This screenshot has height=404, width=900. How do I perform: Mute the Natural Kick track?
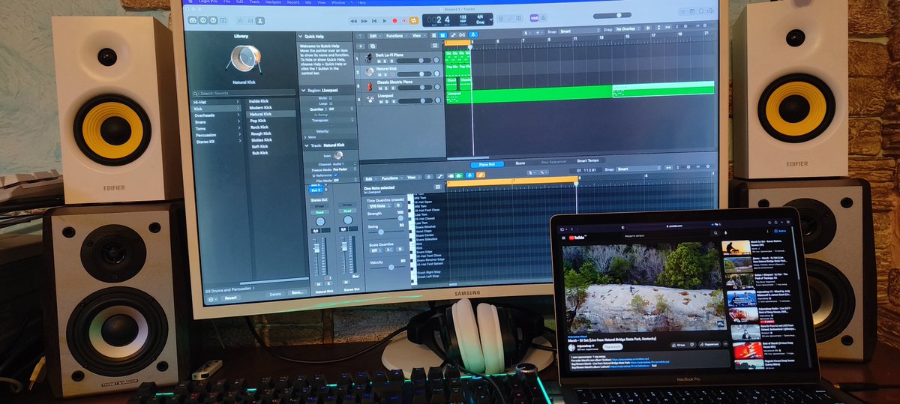(379, 75)
